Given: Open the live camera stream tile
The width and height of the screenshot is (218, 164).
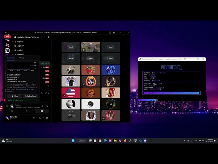Looking at the screenshot, I should pos(91,47).
